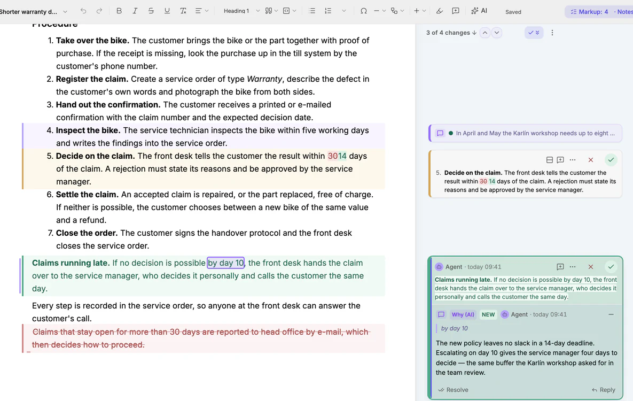Open more options for 'Decide on the claim' change

[573, 160]
